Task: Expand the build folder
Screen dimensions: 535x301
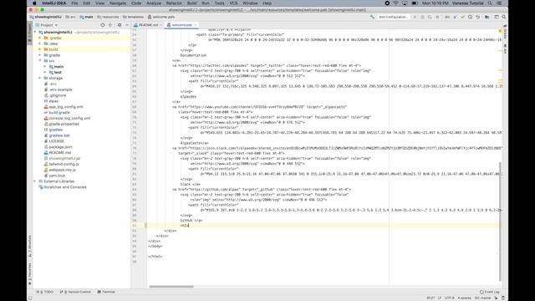Action: [40, 49]
